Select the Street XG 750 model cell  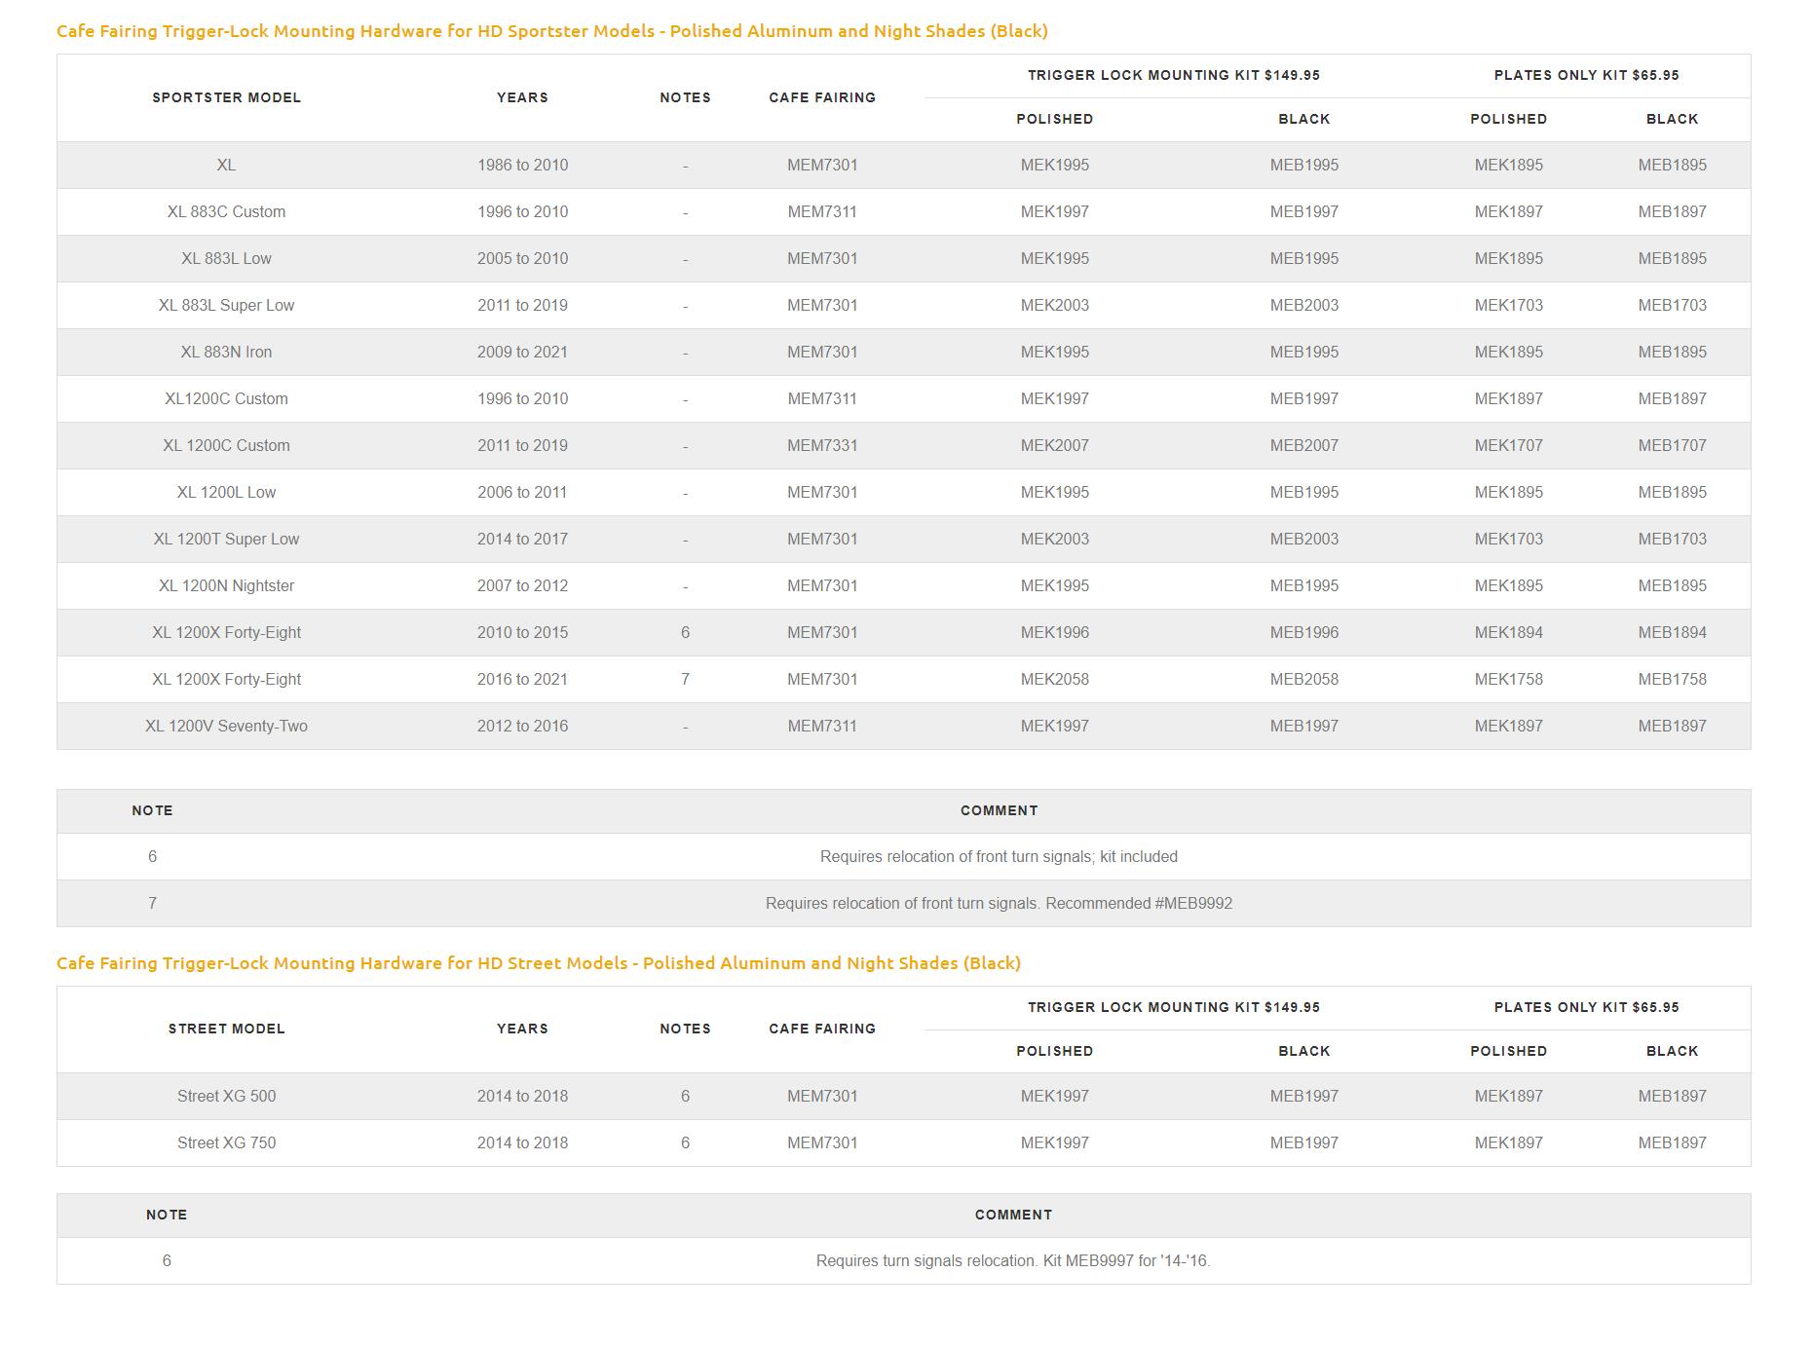226,1142
